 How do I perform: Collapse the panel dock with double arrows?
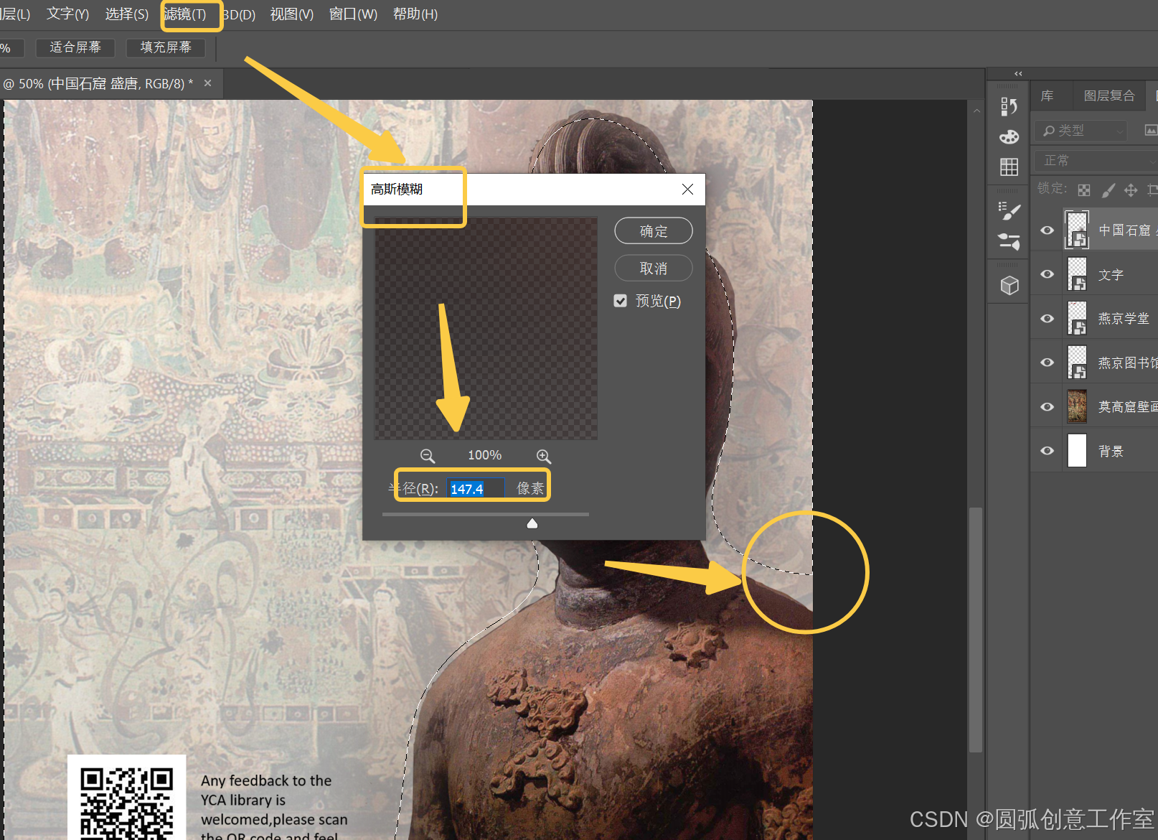click(1018, 73)
